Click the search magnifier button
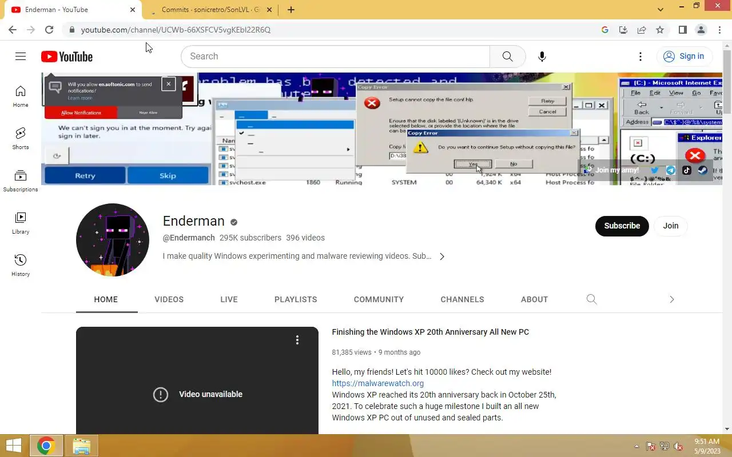The width and height of the screenshot is (732, 457). coord(507,56)
